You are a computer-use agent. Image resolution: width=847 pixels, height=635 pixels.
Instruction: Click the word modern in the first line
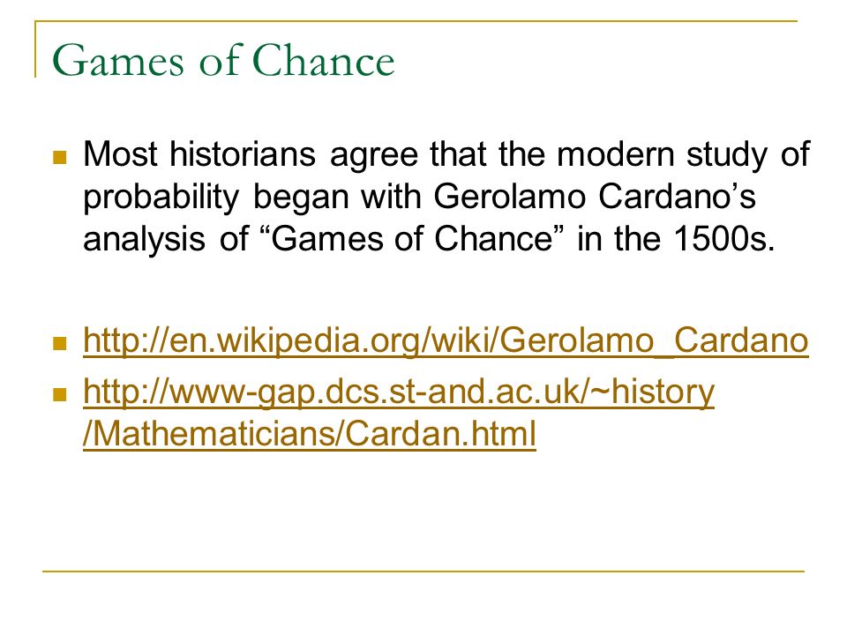[615, 153]
